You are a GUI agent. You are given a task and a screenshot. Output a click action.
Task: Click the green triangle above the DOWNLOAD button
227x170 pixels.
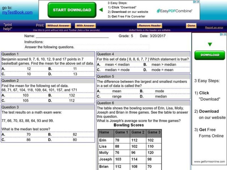pos(210,44)
